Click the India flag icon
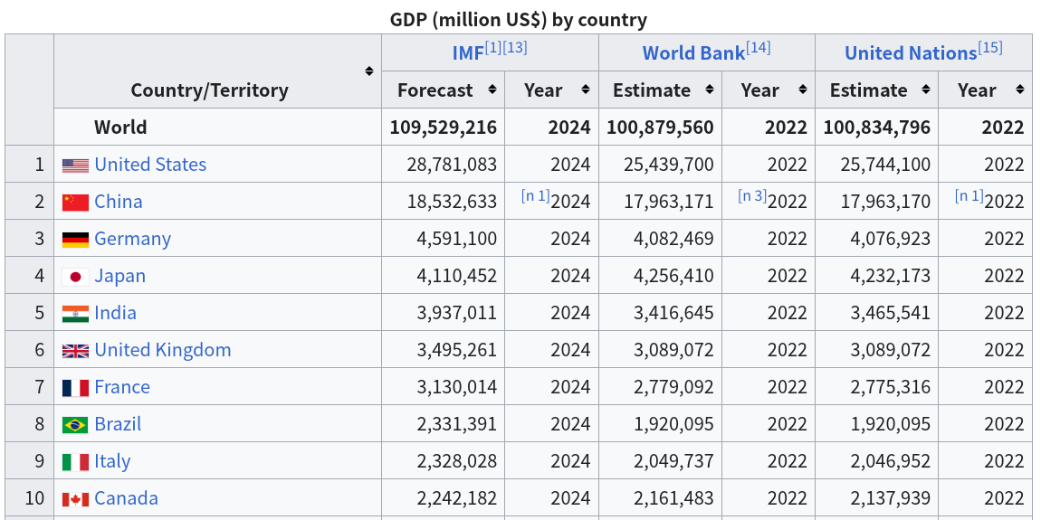Image resolution: width=1041 pixels, height=520 pixels. click(x=75, y=314)
